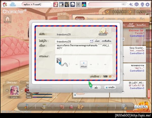This screenshot has height=118, width=152.
Task: Click the puzzle cookie icon in bottom bar
Action: pos(81,106)
